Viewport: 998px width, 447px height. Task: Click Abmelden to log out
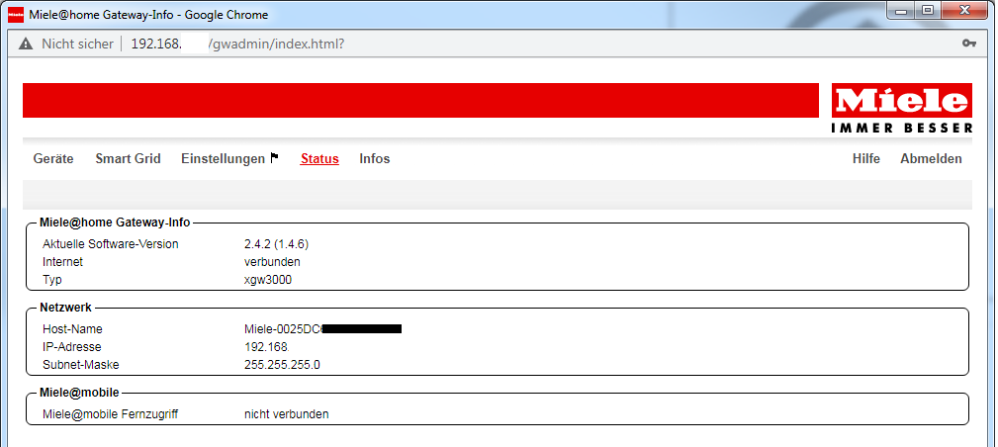(931, 159)
